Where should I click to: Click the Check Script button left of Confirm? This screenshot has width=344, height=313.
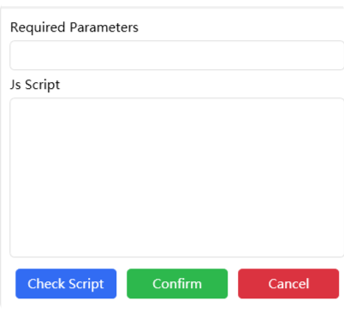click(x=66, y=284)
